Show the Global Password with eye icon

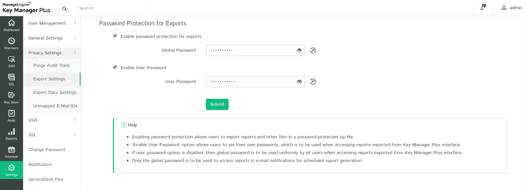point(299,50)
